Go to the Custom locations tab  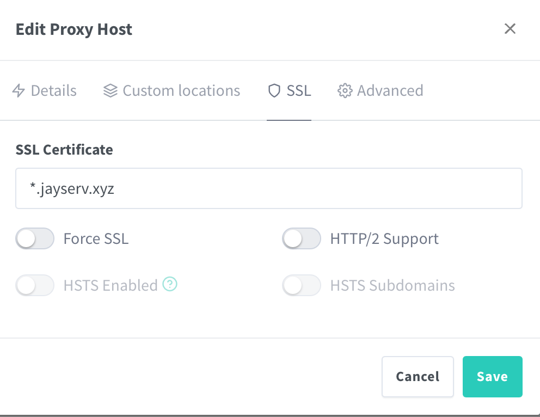(x=181, y=90)
